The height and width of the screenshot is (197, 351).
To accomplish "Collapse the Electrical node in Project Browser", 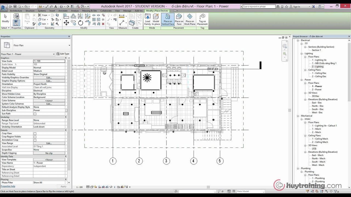I will [298, 40].
